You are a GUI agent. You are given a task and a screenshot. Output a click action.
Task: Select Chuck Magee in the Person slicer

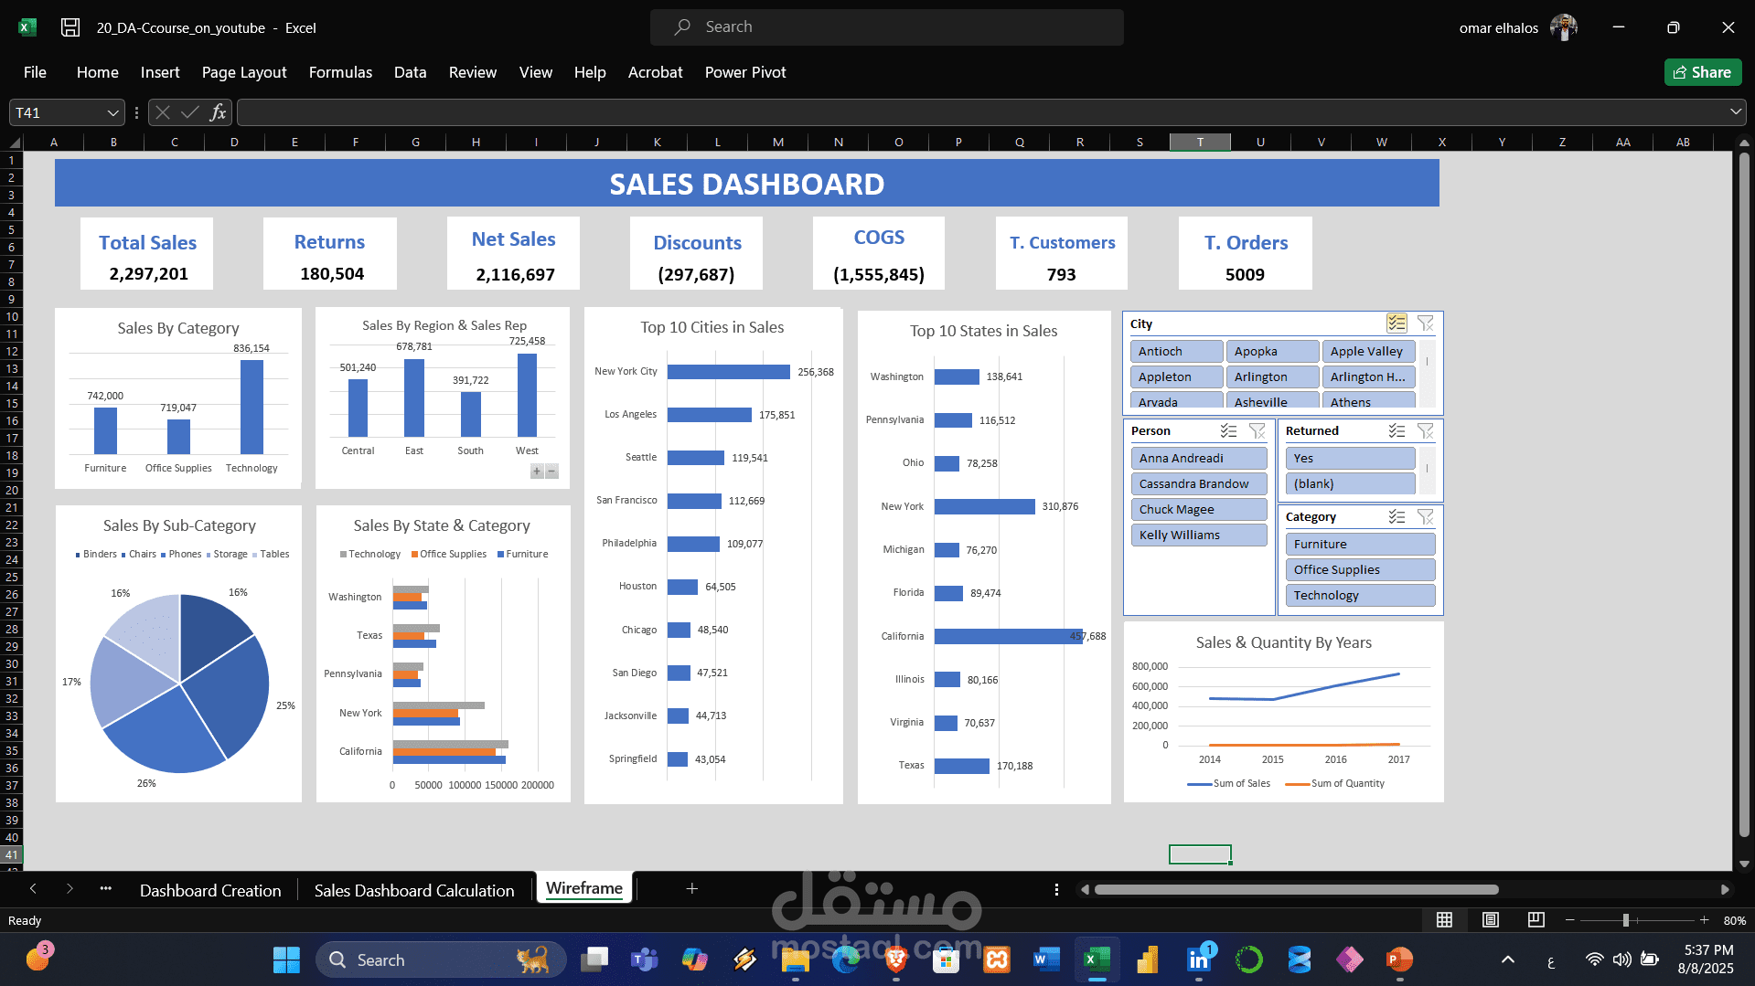[x=1199, y=509]
